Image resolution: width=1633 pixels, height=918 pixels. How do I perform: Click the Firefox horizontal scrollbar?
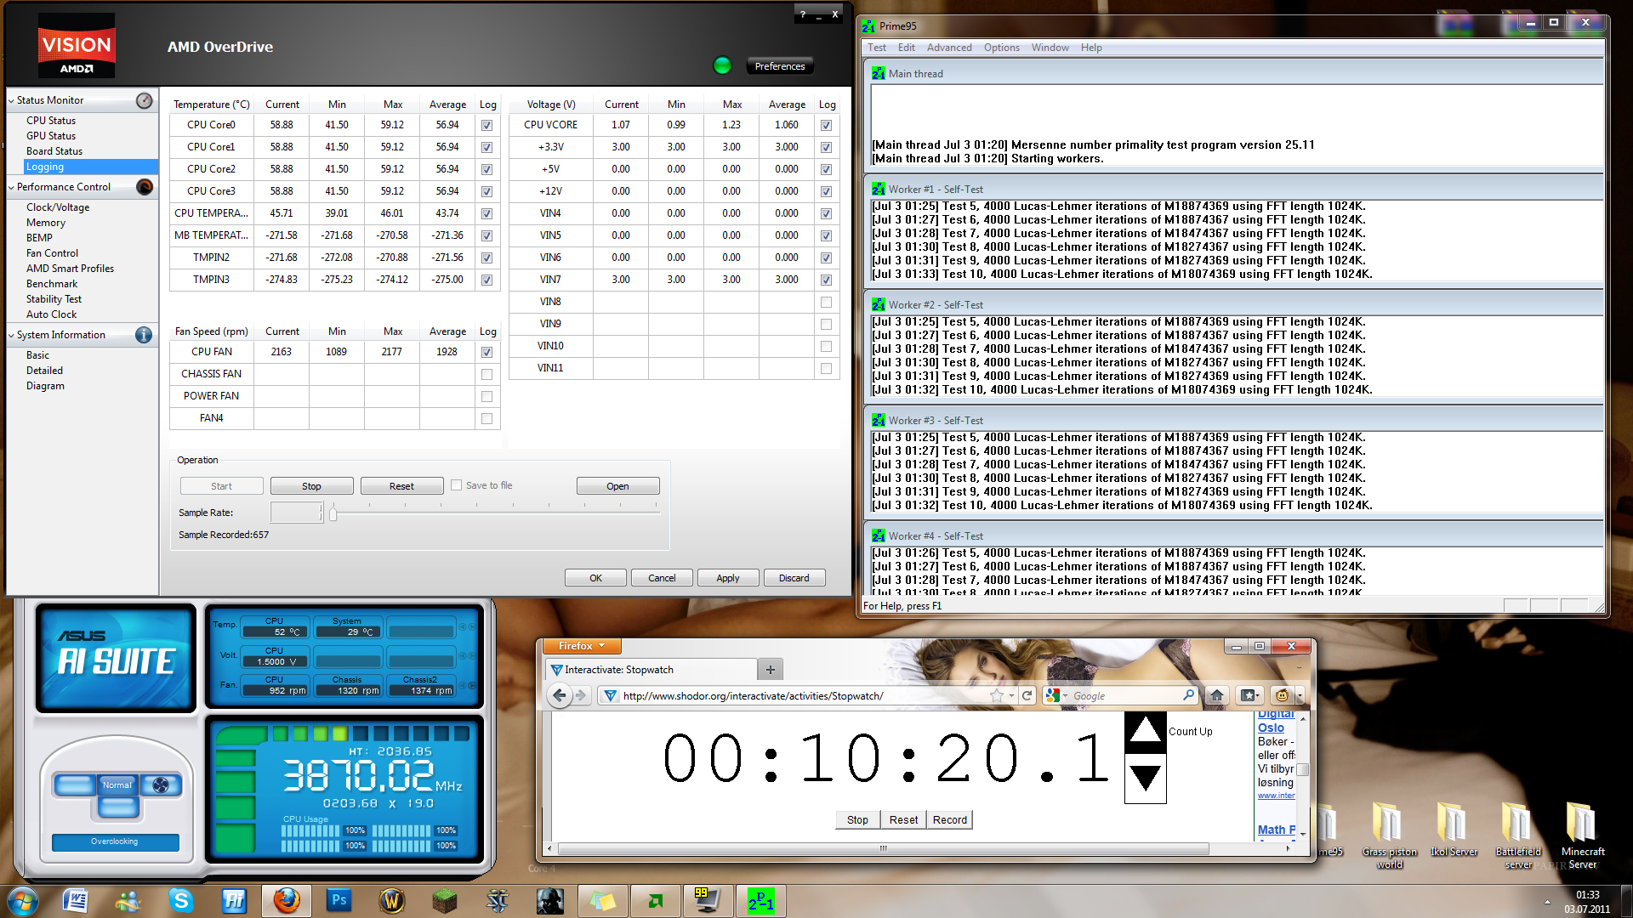883,848
